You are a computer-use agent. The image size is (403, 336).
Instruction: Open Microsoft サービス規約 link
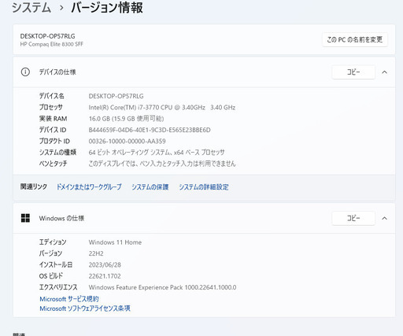click(69, 299)
